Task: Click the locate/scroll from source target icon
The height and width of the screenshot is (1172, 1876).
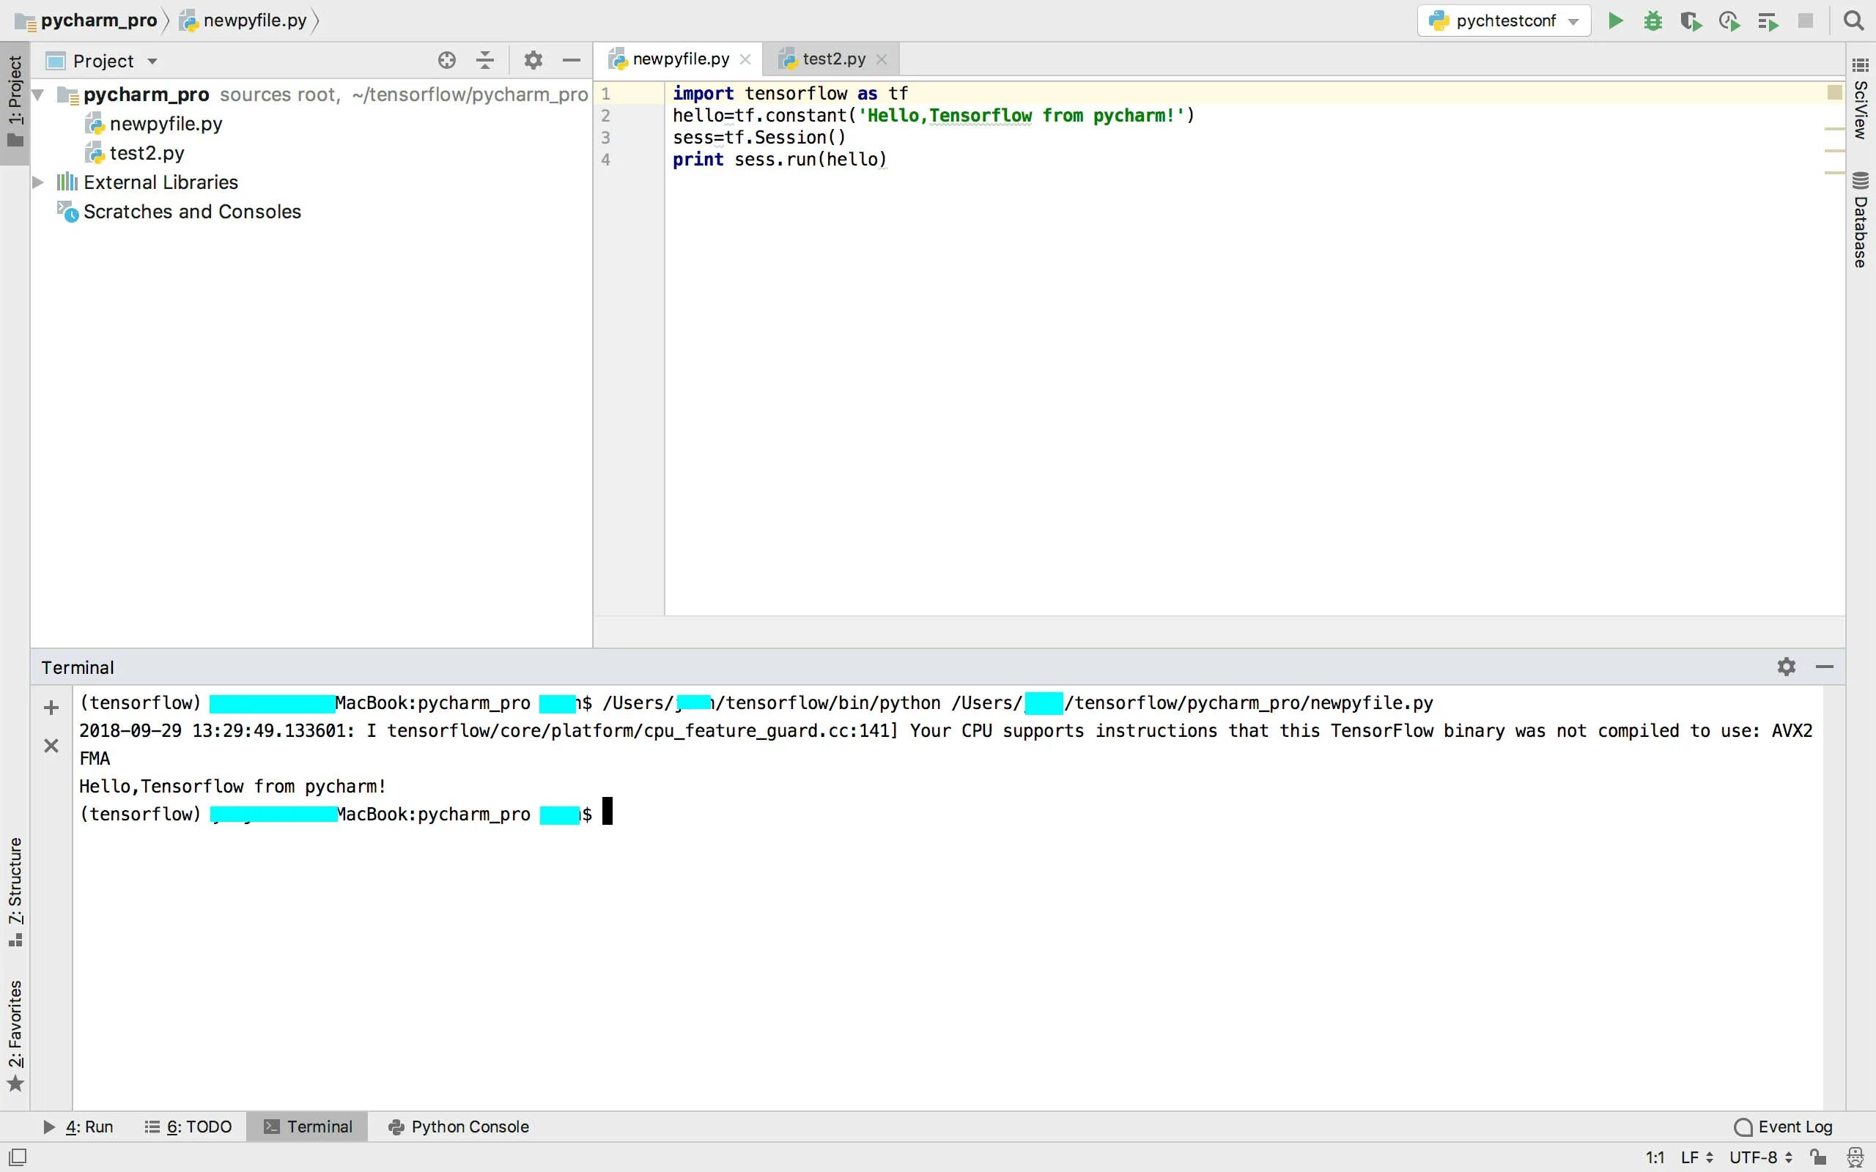Action: [x=446, y=61]
